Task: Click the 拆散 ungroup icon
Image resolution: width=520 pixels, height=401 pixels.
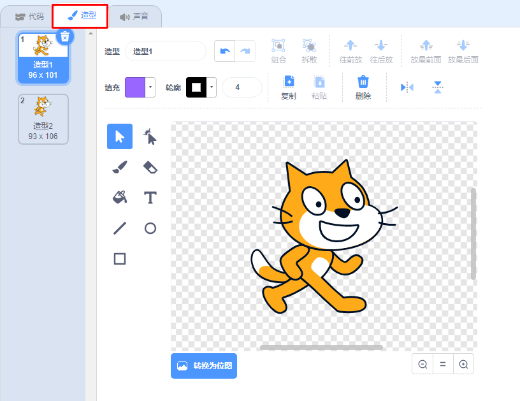Action: point(309,45)
